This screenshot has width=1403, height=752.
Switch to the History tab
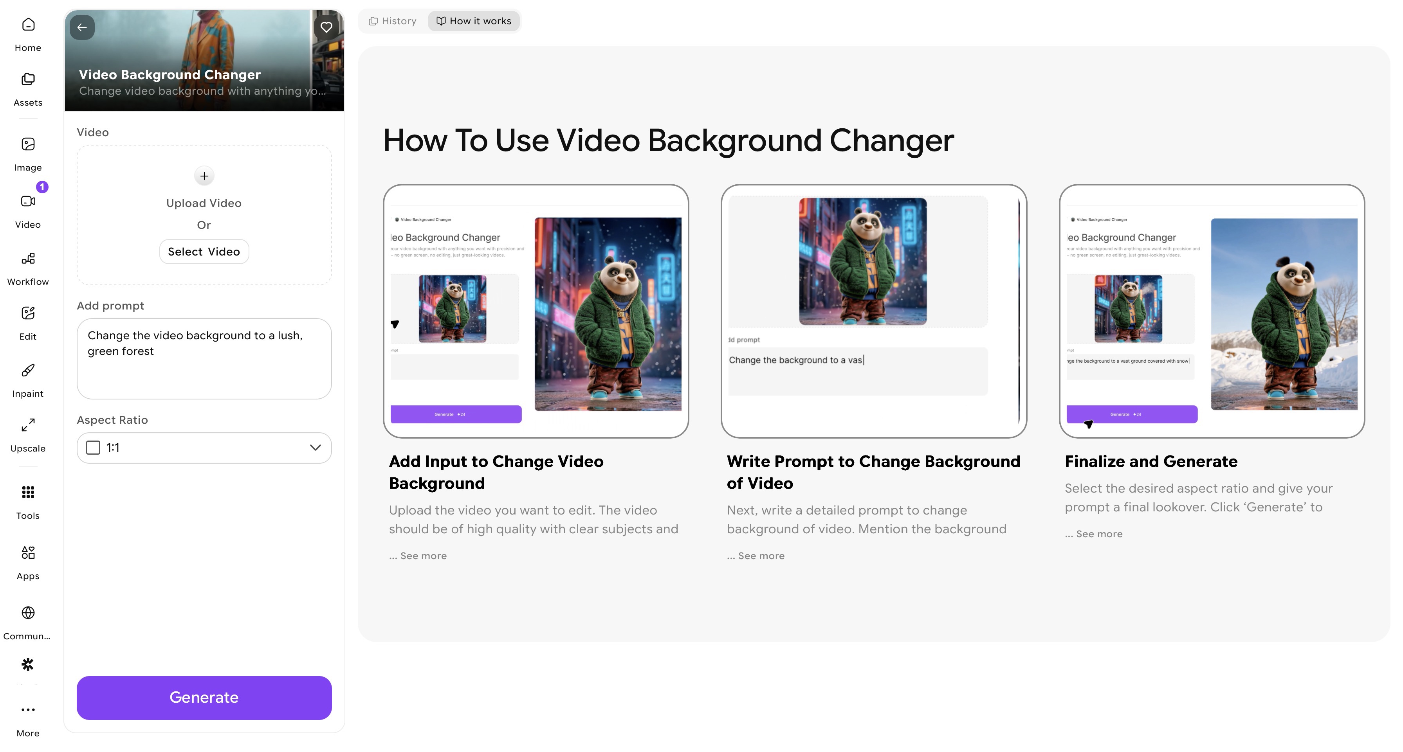click(x=393, y=21)
